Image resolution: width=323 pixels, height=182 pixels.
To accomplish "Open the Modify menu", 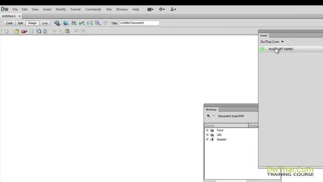I will [x=61, y=9].
